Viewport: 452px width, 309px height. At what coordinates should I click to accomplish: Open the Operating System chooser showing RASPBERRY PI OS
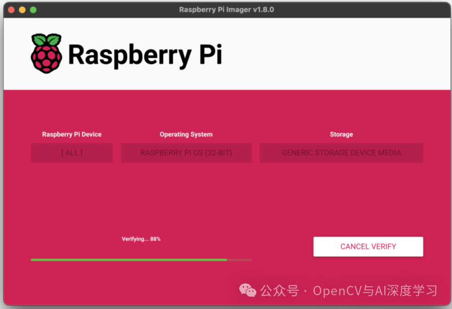(x=186, y=152)
